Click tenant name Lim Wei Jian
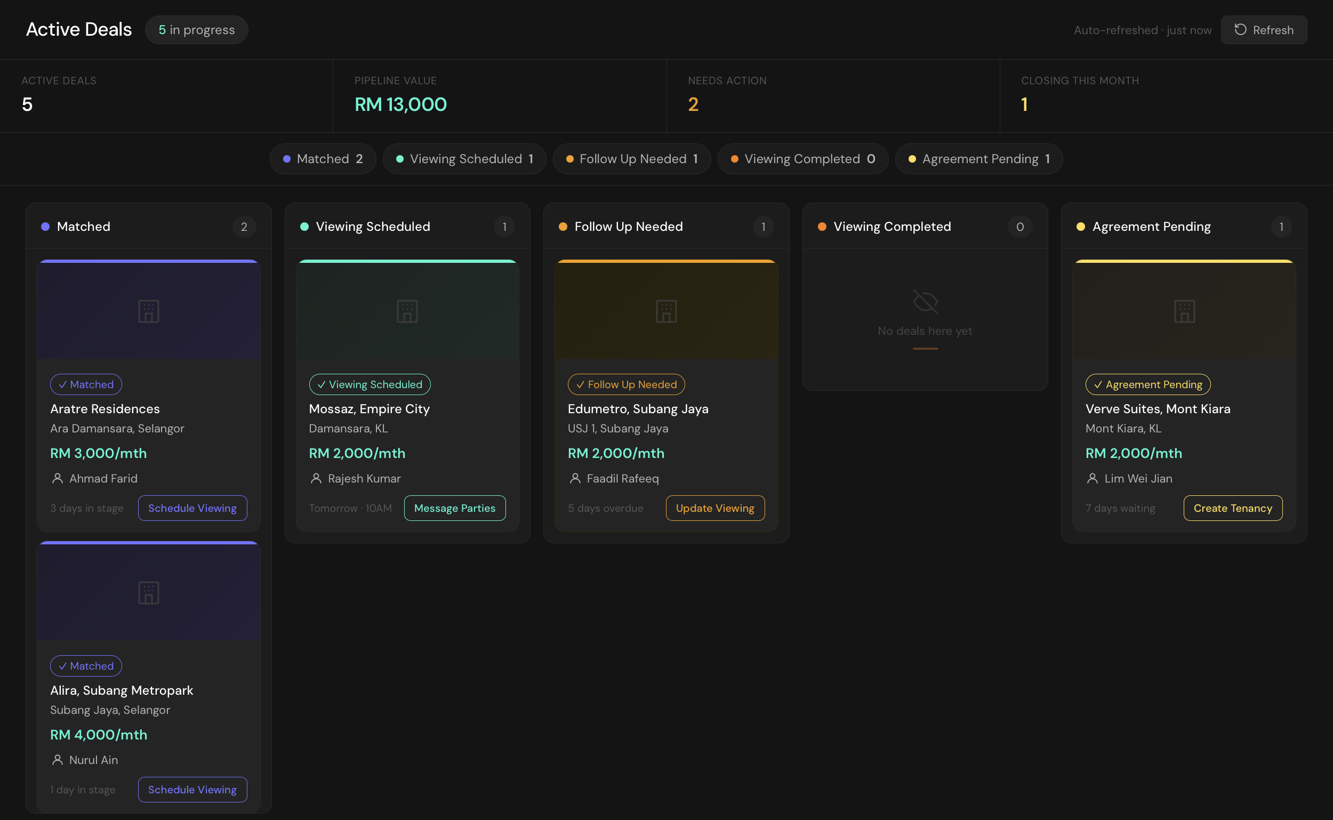This screenshot has height=820, width=1333. 1138,478
